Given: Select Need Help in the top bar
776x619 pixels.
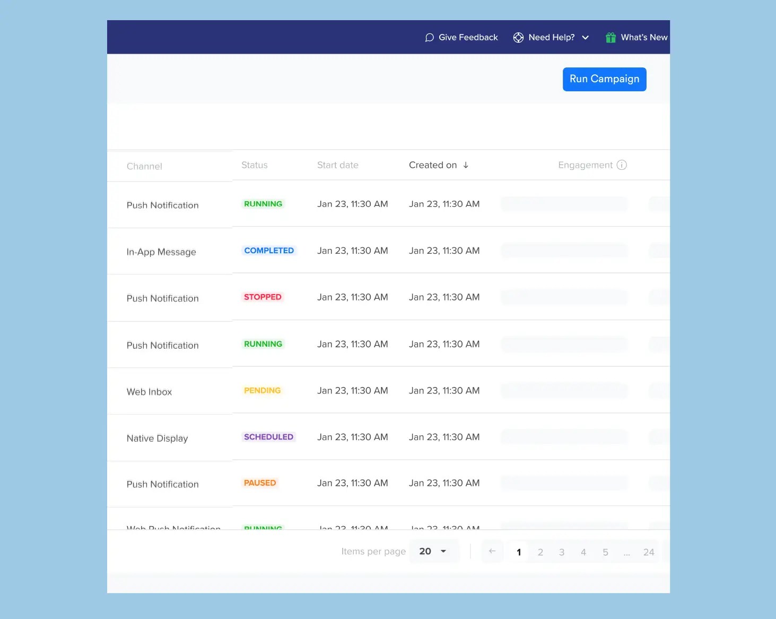Looking at the screenshot, I should click(x=551, y=37).
